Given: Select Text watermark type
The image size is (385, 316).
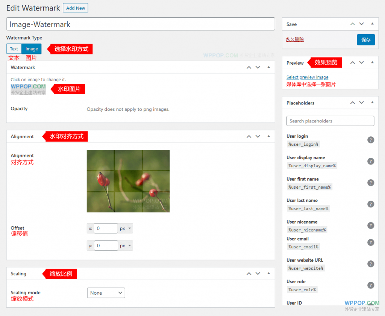Looking at the screenshot, I should [14, 49].
